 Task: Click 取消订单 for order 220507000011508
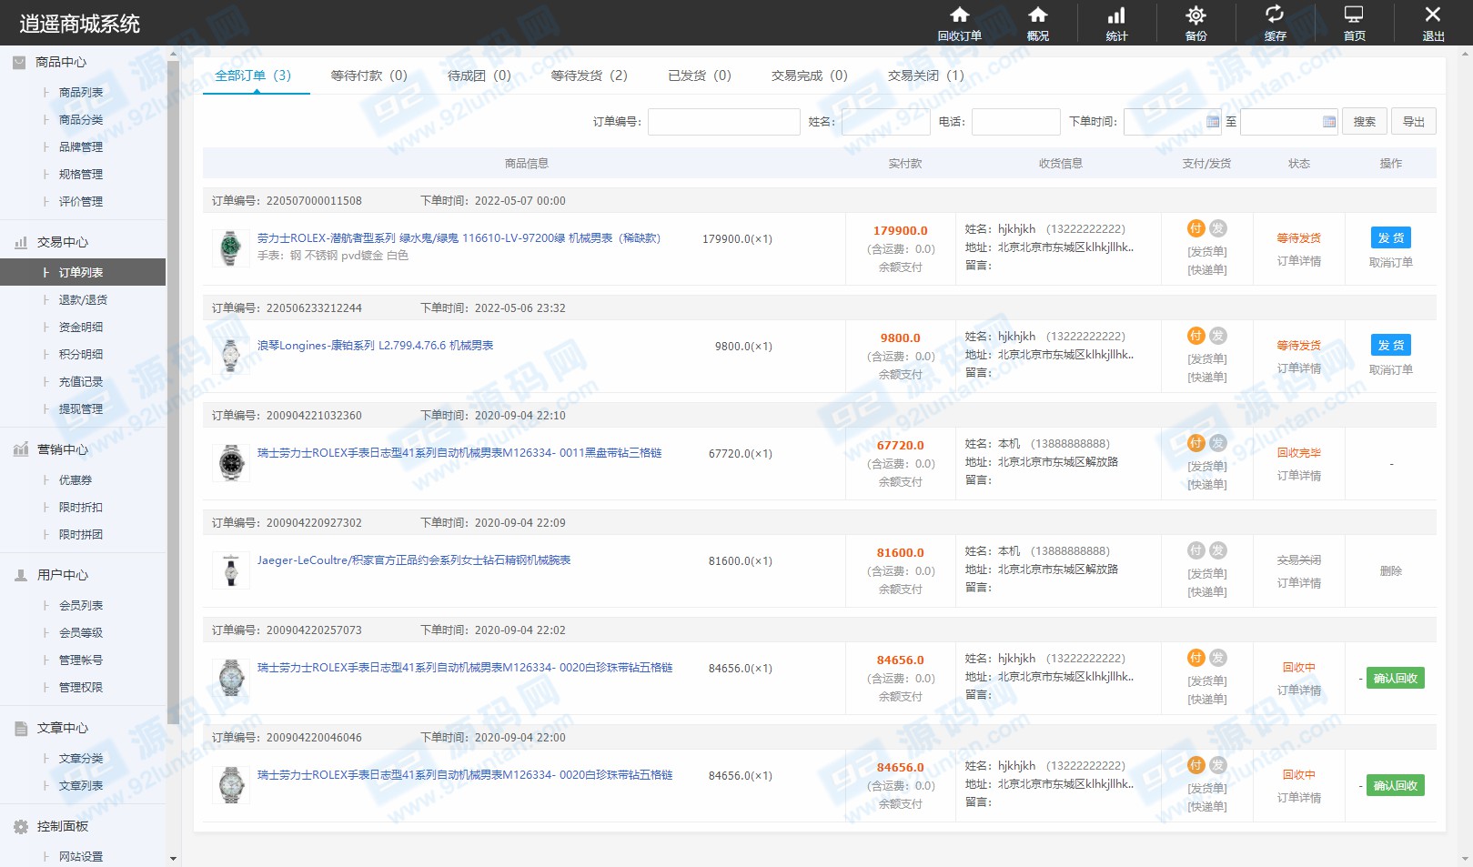[x=1390, y=262]
